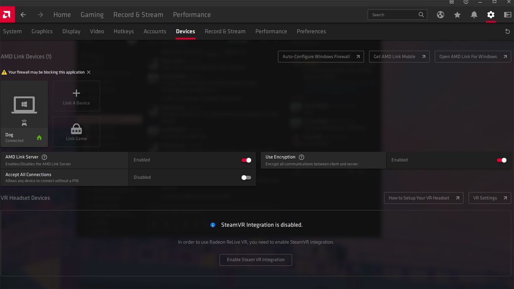Disable the AMD Link Server toggle
The image size is (514, 289).
(x=246, y=160)
